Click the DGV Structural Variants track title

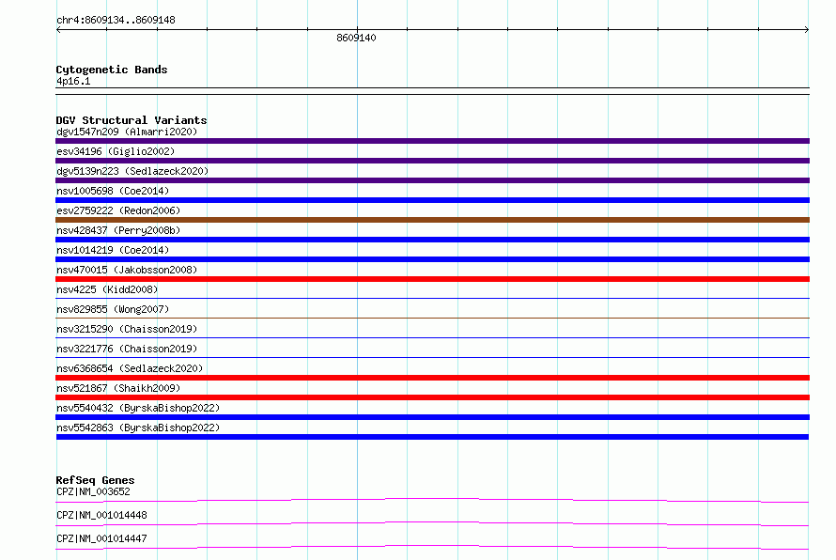[132, 120]
